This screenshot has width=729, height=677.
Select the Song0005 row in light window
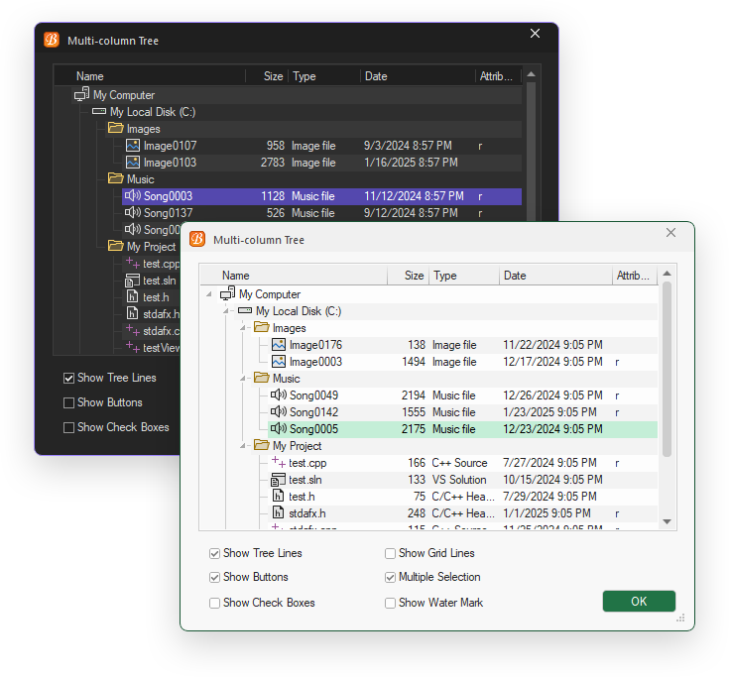462,429
